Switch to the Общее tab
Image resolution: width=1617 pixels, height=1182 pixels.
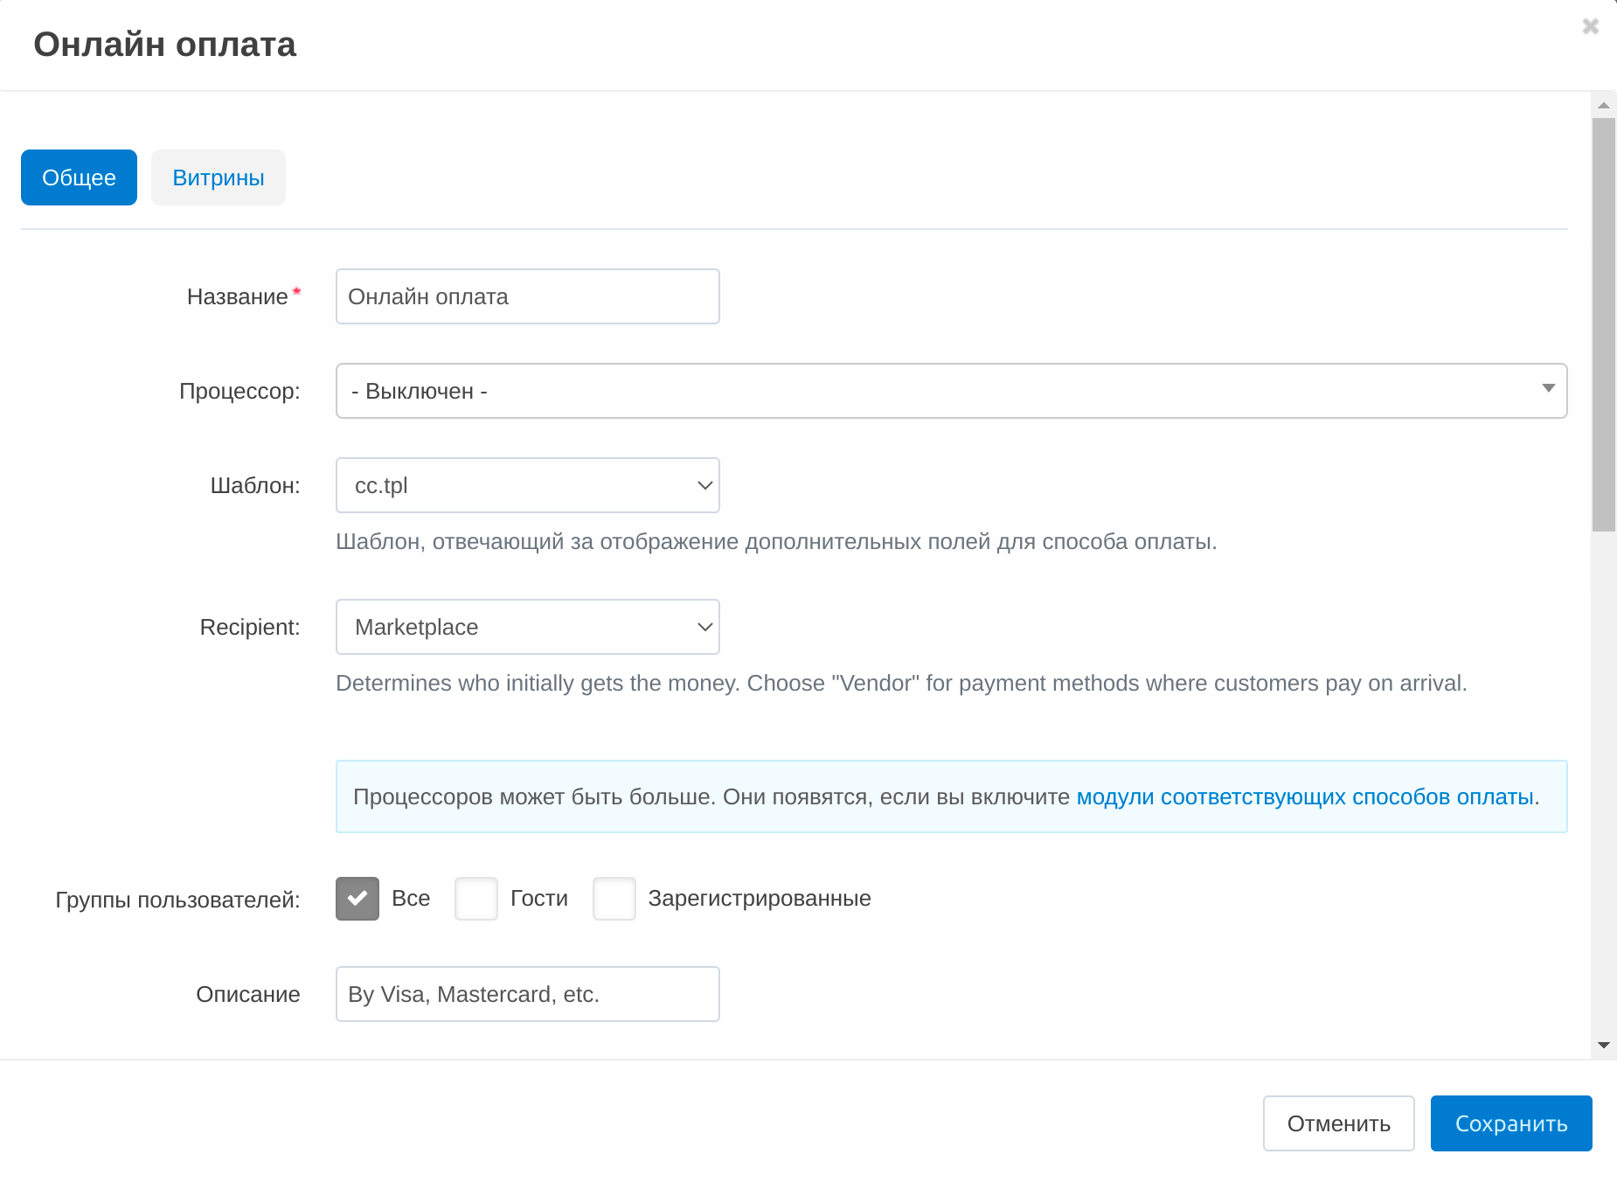(79, 177)
